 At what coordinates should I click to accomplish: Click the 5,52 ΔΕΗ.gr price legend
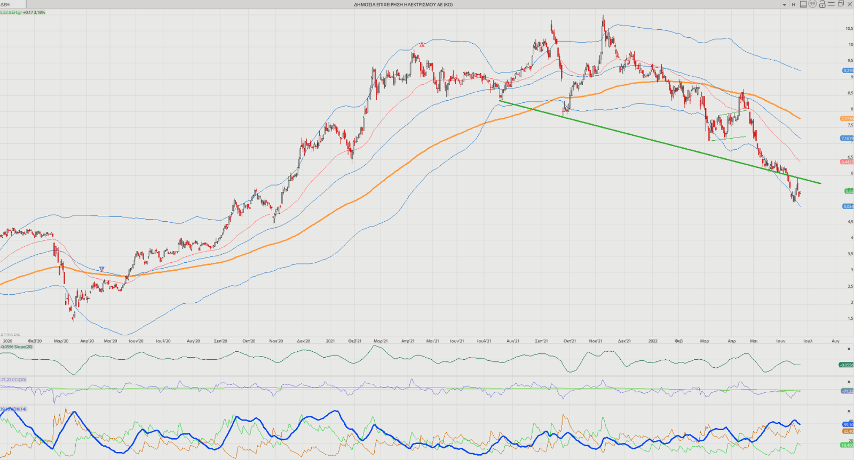click(23, 12)
